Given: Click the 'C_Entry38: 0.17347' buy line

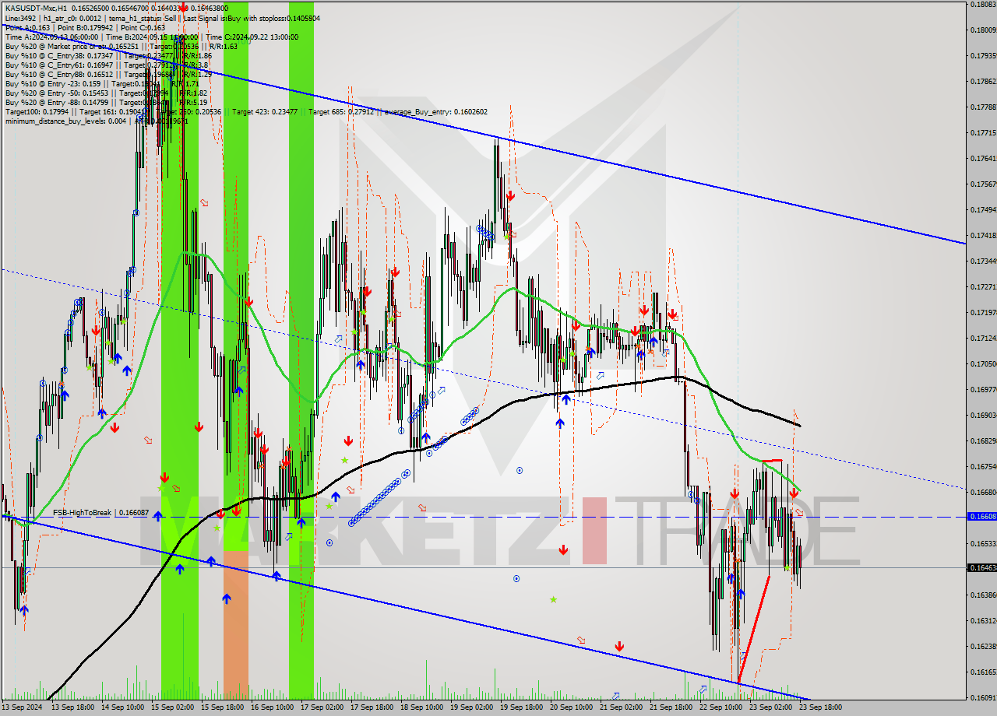Looking at the screenshot, I should (x=108, y=55).
